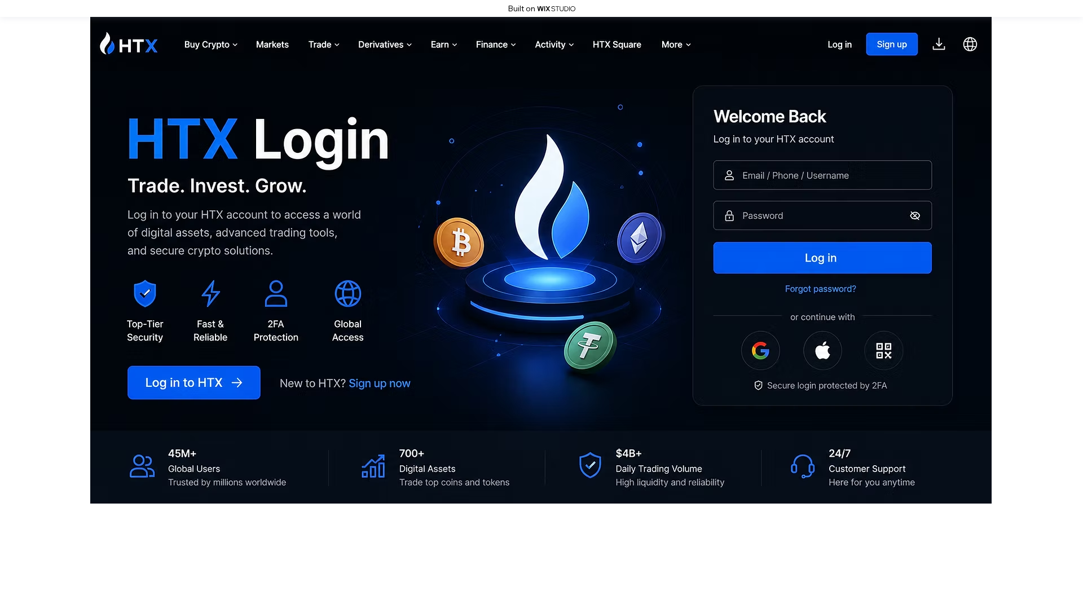Click 'Trade. Invest. Grow.' tagline
Image resolution: width=1083 pixels, height=609 pixels.
pos(217,186)
